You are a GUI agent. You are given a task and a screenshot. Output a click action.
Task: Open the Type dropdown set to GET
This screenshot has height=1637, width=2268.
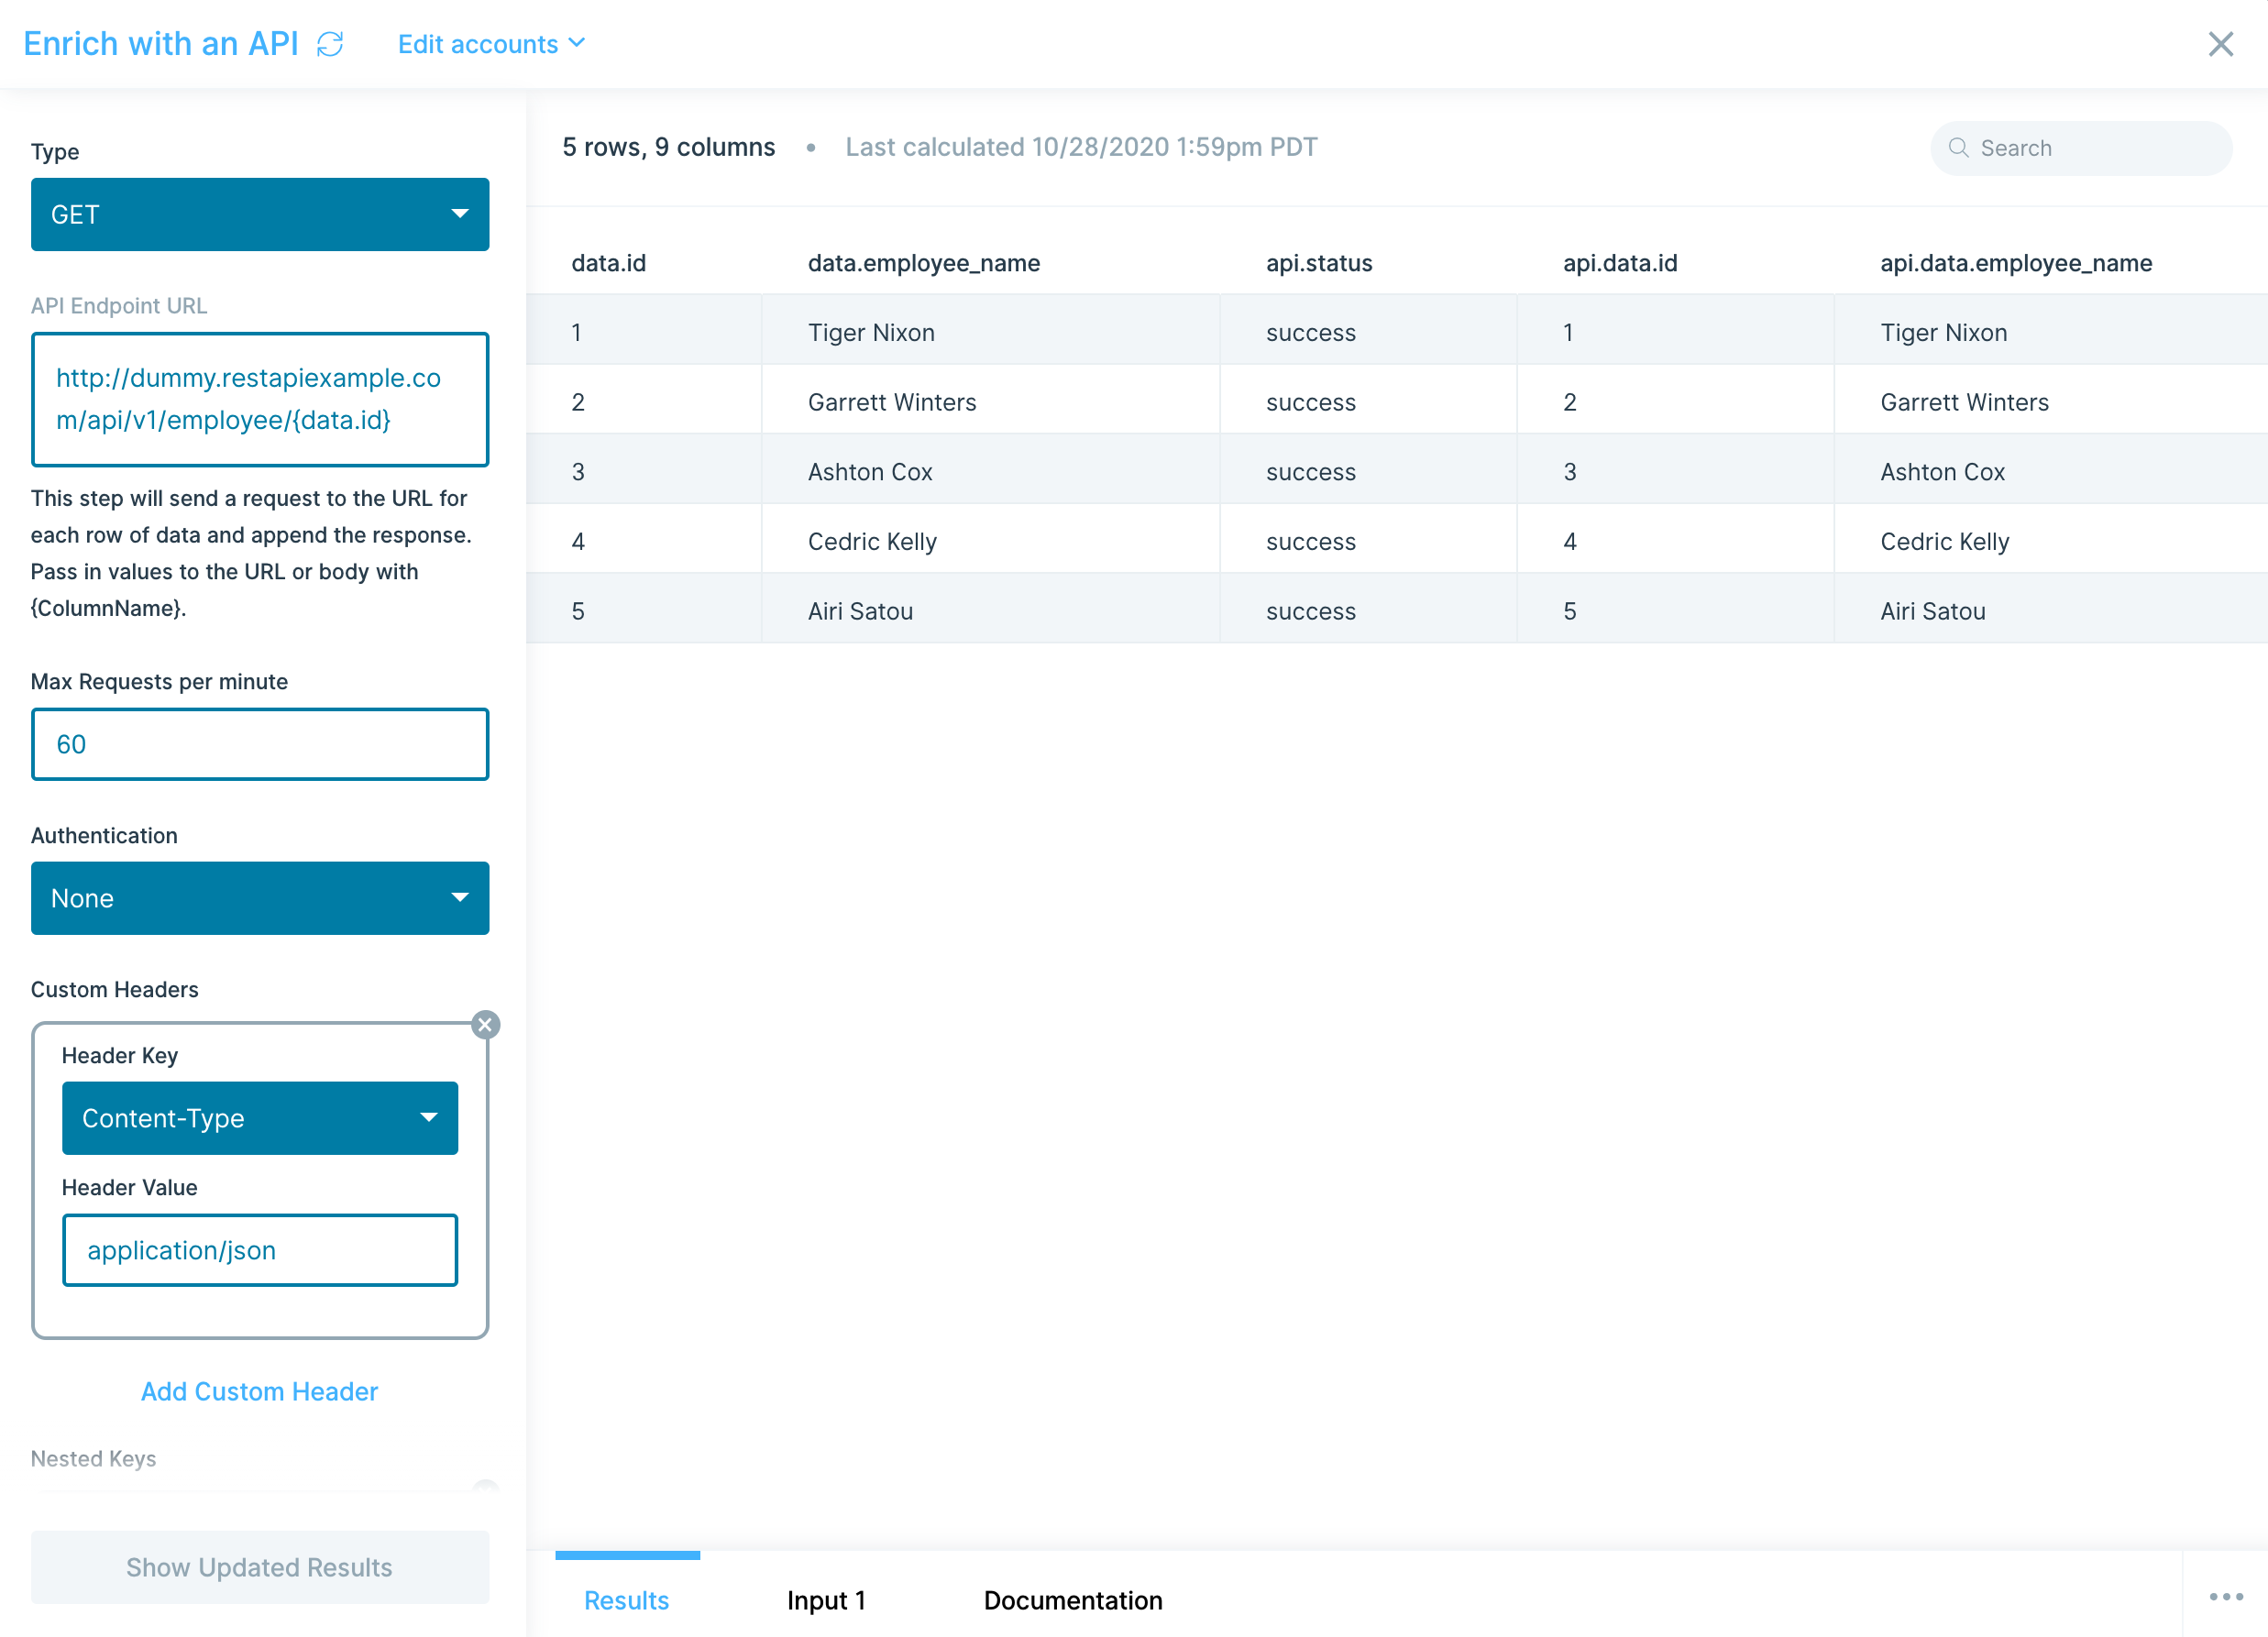pyautogui.click(x=260, y=214)
